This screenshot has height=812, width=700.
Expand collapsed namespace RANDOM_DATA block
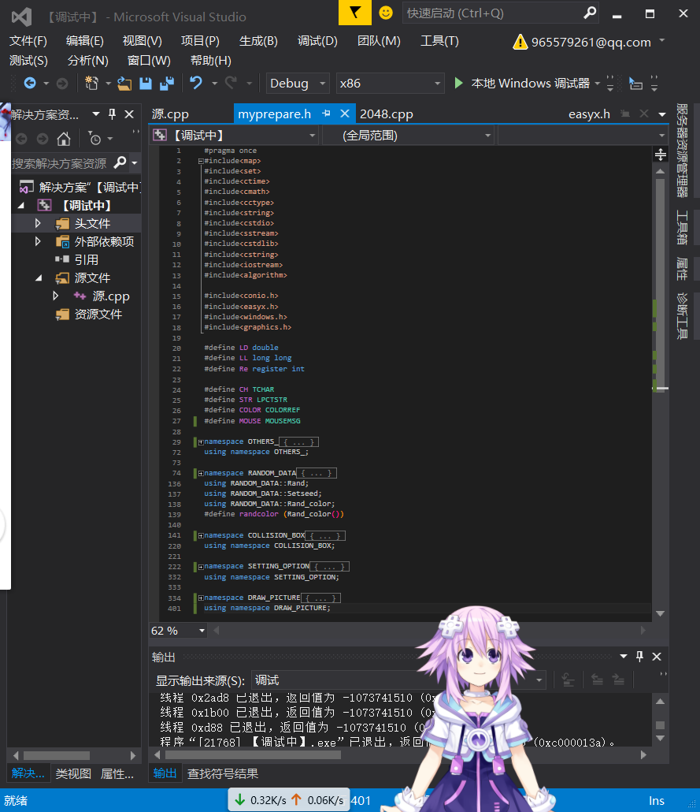[201, 473]
